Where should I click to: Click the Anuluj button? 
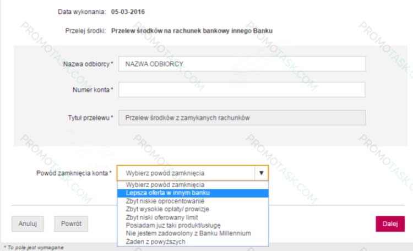28,224
